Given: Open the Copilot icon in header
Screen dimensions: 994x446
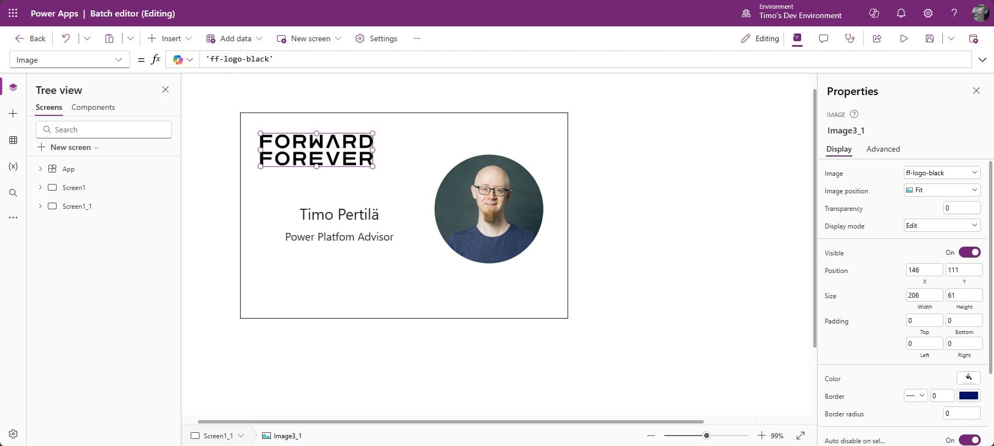Looking at the screenshot, I should tap(874, 13).
